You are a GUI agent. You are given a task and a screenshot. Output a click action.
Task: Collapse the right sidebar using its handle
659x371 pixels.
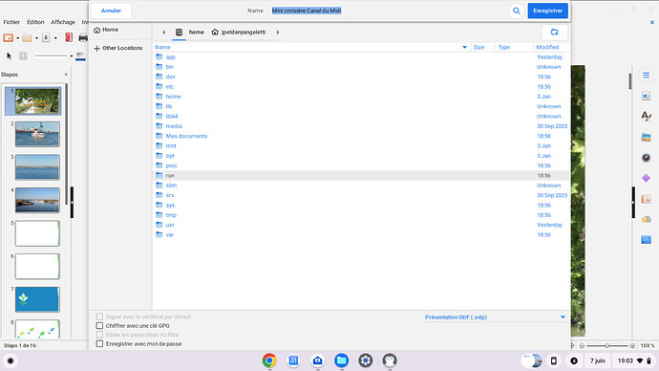(x=633, y=203)
